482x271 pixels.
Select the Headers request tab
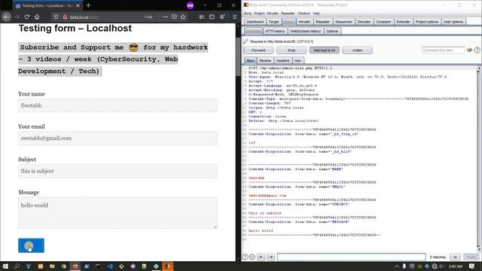[x=282, y=60]
